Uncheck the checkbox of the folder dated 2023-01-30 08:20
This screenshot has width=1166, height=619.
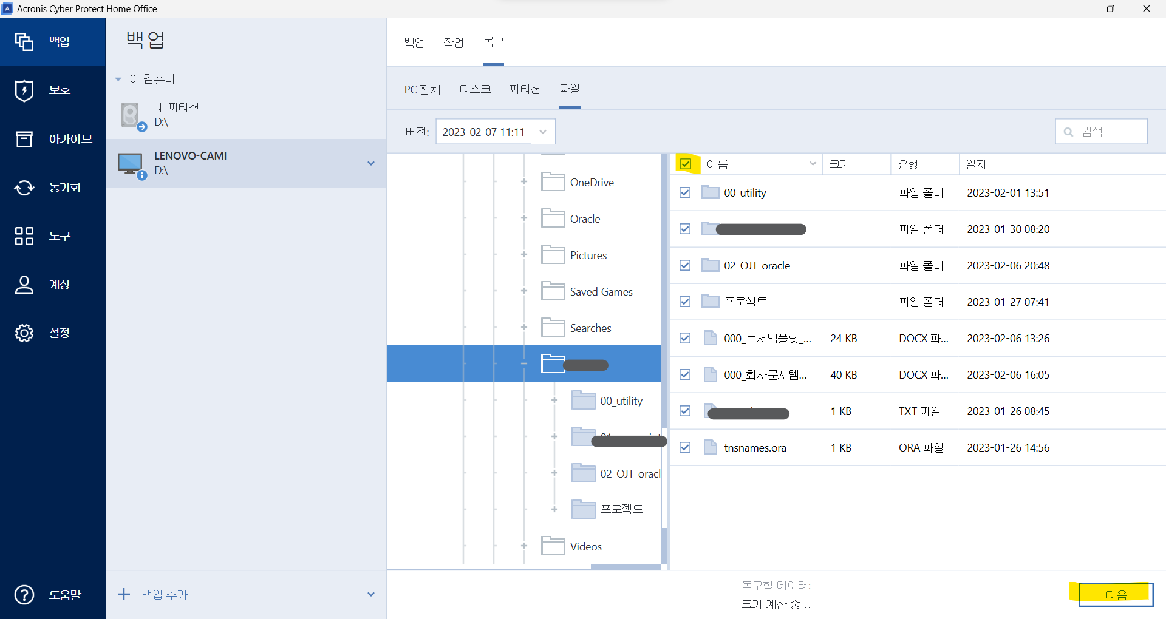tap(685, 229)
